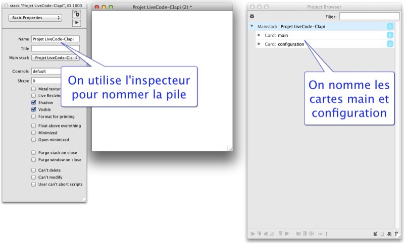The image size is (404, 243).
Task: Click the align bottom edges icon
Action: pyautogui.click(x=272, y=234)
